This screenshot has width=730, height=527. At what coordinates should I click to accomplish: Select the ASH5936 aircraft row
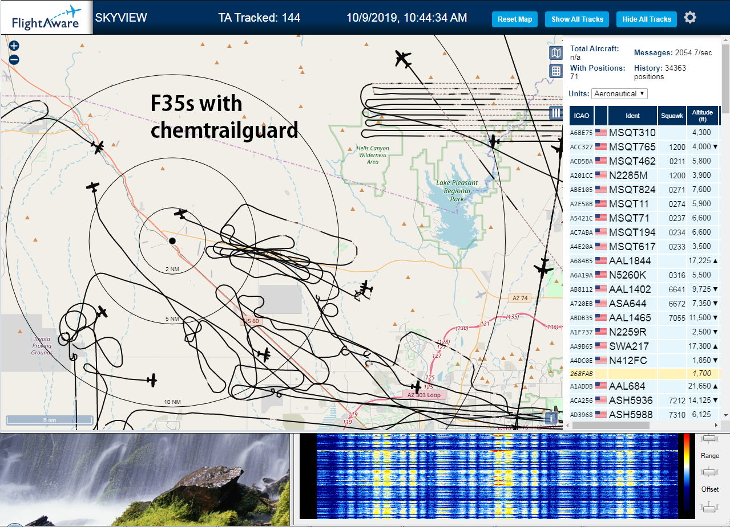point(644,400)
